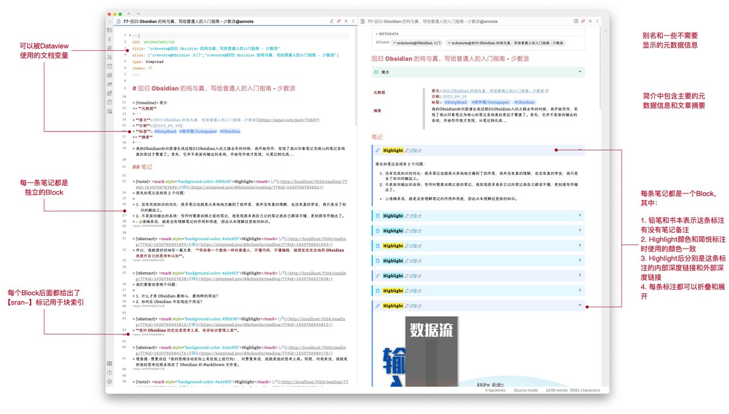Click the topmost ribbon icon under the sidebar chevron

tap(109, 30)
